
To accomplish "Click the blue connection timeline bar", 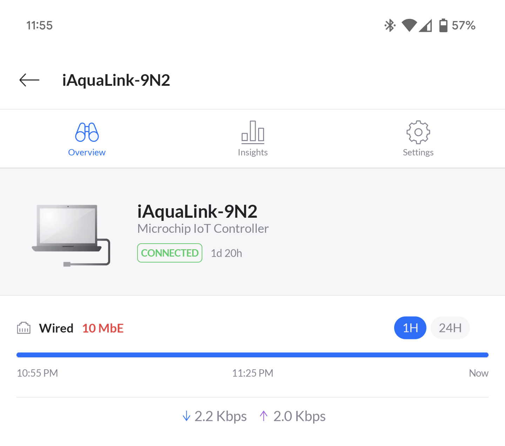I will [x=252, y=355].
